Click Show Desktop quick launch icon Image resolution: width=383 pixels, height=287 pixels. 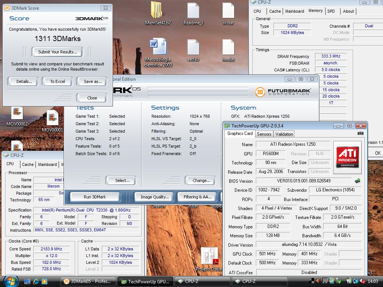(27, 281)
